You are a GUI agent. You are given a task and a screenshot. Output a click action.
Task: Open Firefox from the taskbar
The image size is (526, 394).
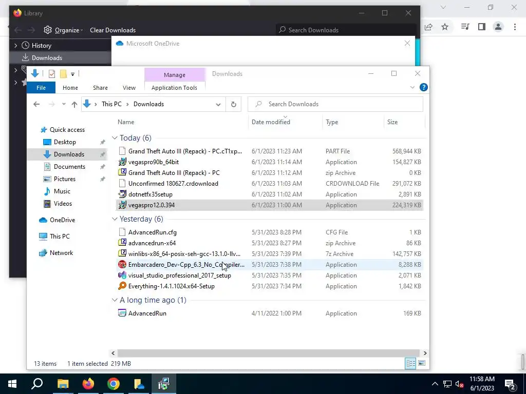[88, 384]
